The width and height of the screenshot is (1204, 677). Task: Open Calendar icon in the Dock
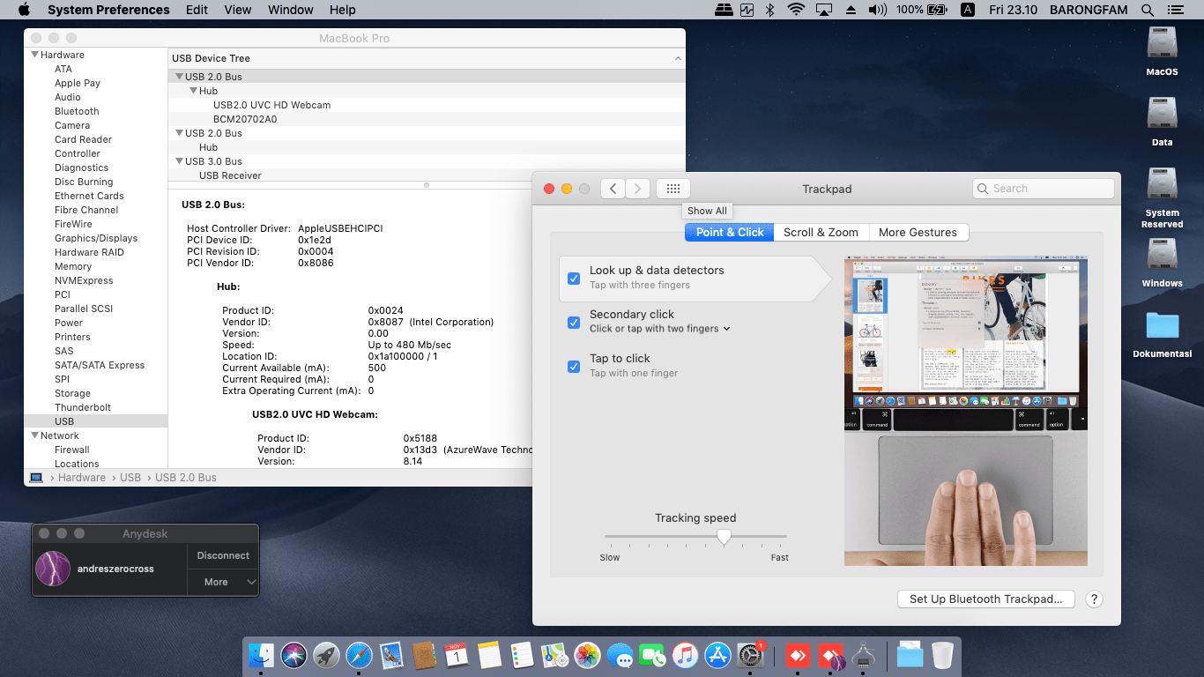[x=457, y=655]
